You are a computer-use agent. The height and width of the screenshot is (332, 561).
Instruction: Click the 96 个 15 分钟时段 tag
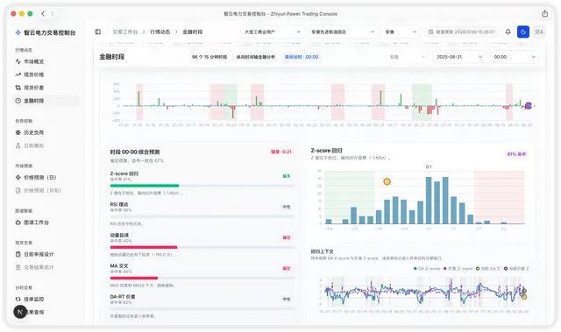click(209, 57)
